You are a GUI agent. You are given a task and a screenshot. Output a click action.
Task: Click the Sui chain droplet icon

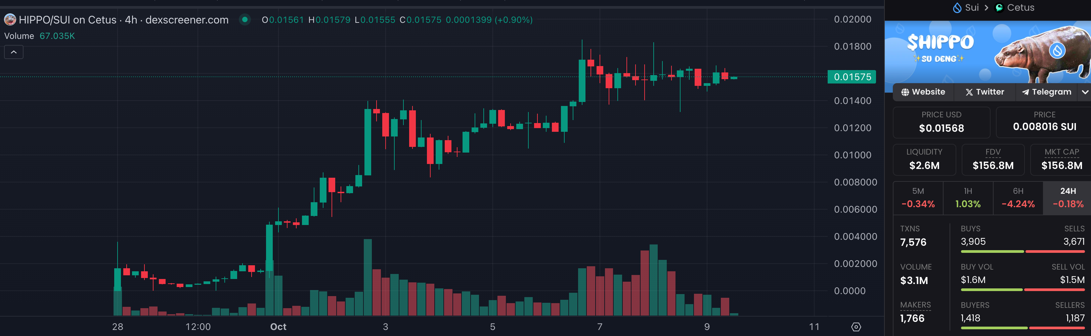(957, 8)
